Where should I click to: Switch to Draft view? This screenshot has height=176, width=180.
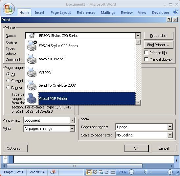(113, 172)
